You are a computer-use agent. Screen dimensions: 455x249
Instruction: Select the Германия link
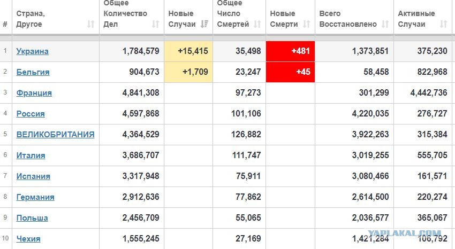pyautogui.click(x=35, y=197)
